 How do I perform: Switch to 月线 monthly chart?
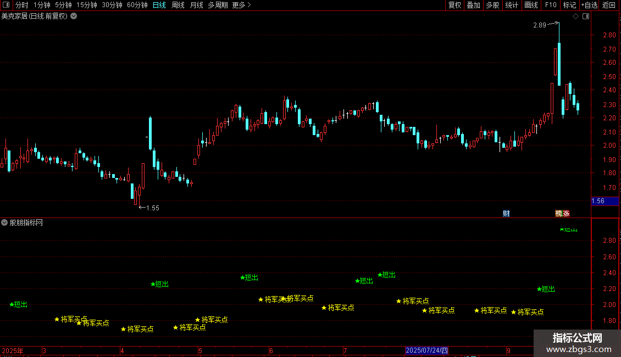(196, 5)
